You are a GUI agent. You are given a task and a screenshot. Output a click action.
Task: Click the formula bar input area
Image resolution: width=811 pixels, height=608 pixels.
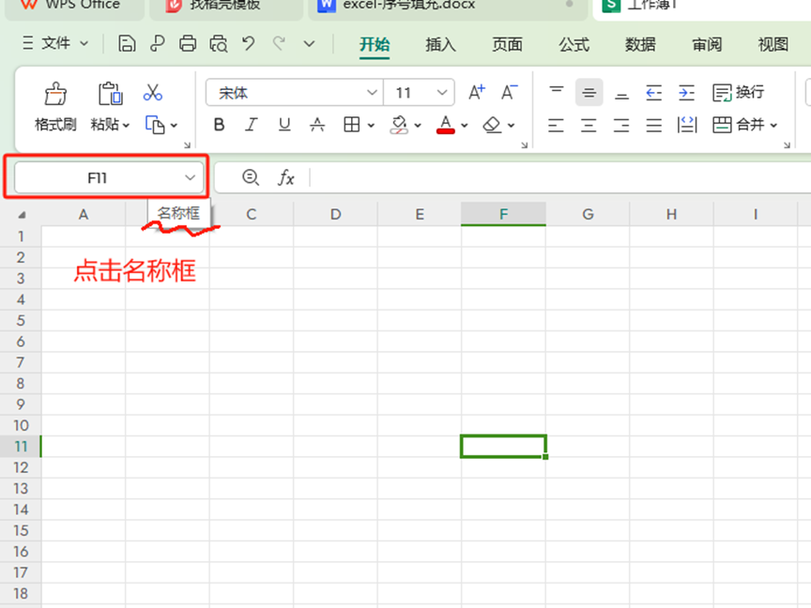click(560, 178)
